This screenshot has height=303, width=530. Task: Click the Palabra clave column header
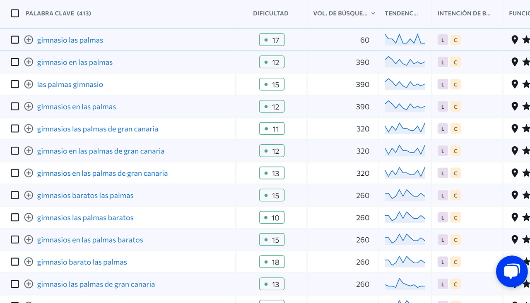click(58, 13)
